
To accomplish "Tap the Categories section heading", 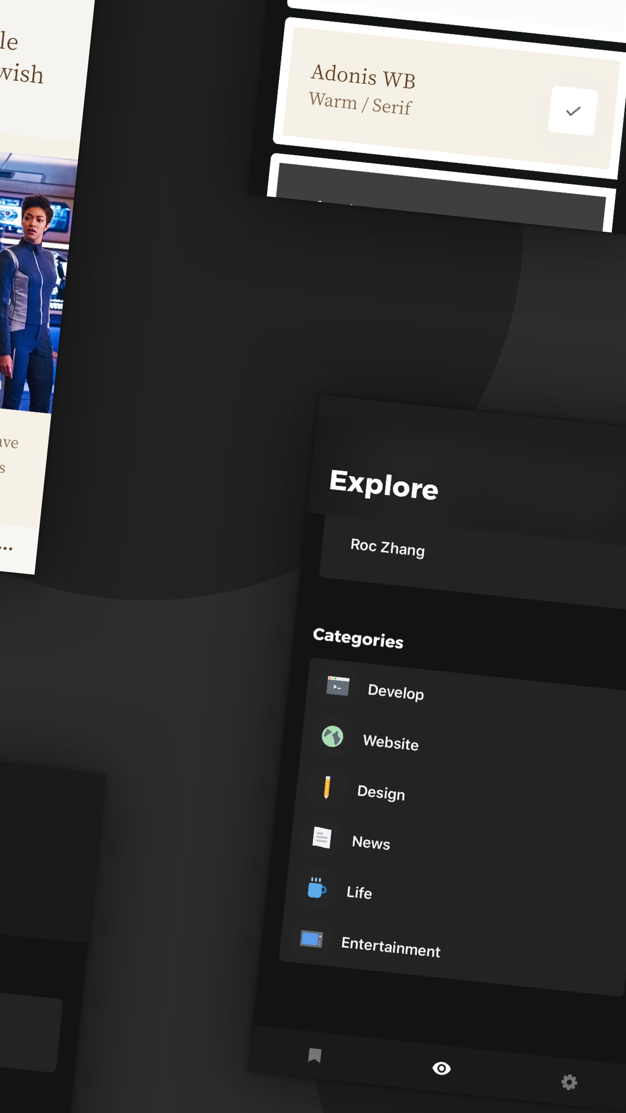I will click(x=358, y=638).
